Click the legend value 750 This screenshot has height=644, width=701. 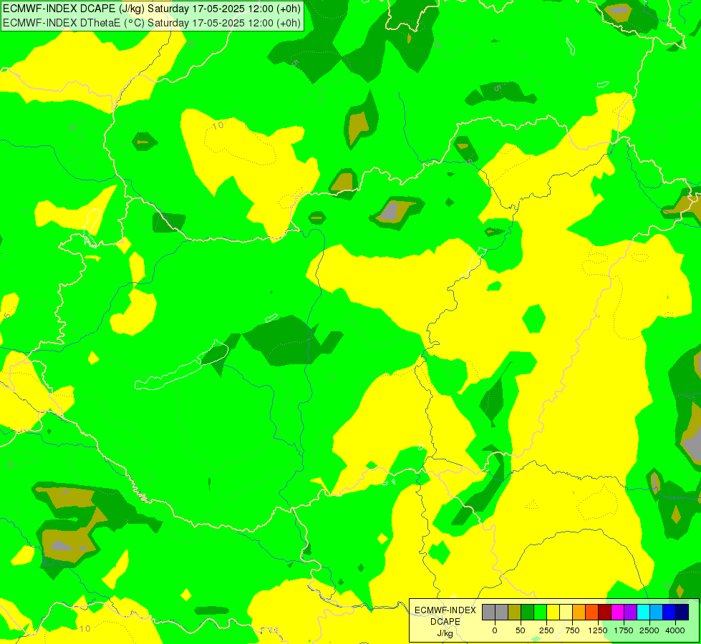(572, 630)
